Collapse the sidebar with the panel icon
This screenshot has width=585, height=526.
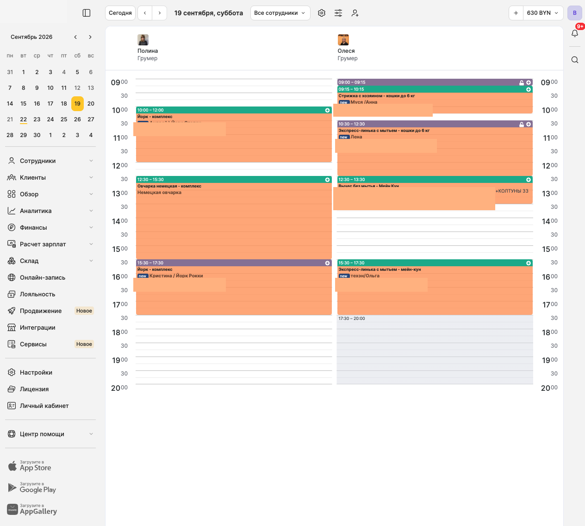coord(87,13)
